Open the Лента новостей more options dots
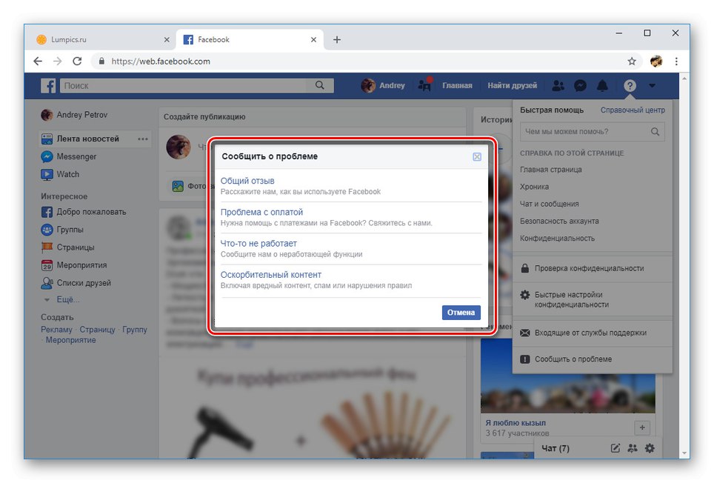Image resolution: width=714 pixels, height=483 pixels. tap(142, 139)
